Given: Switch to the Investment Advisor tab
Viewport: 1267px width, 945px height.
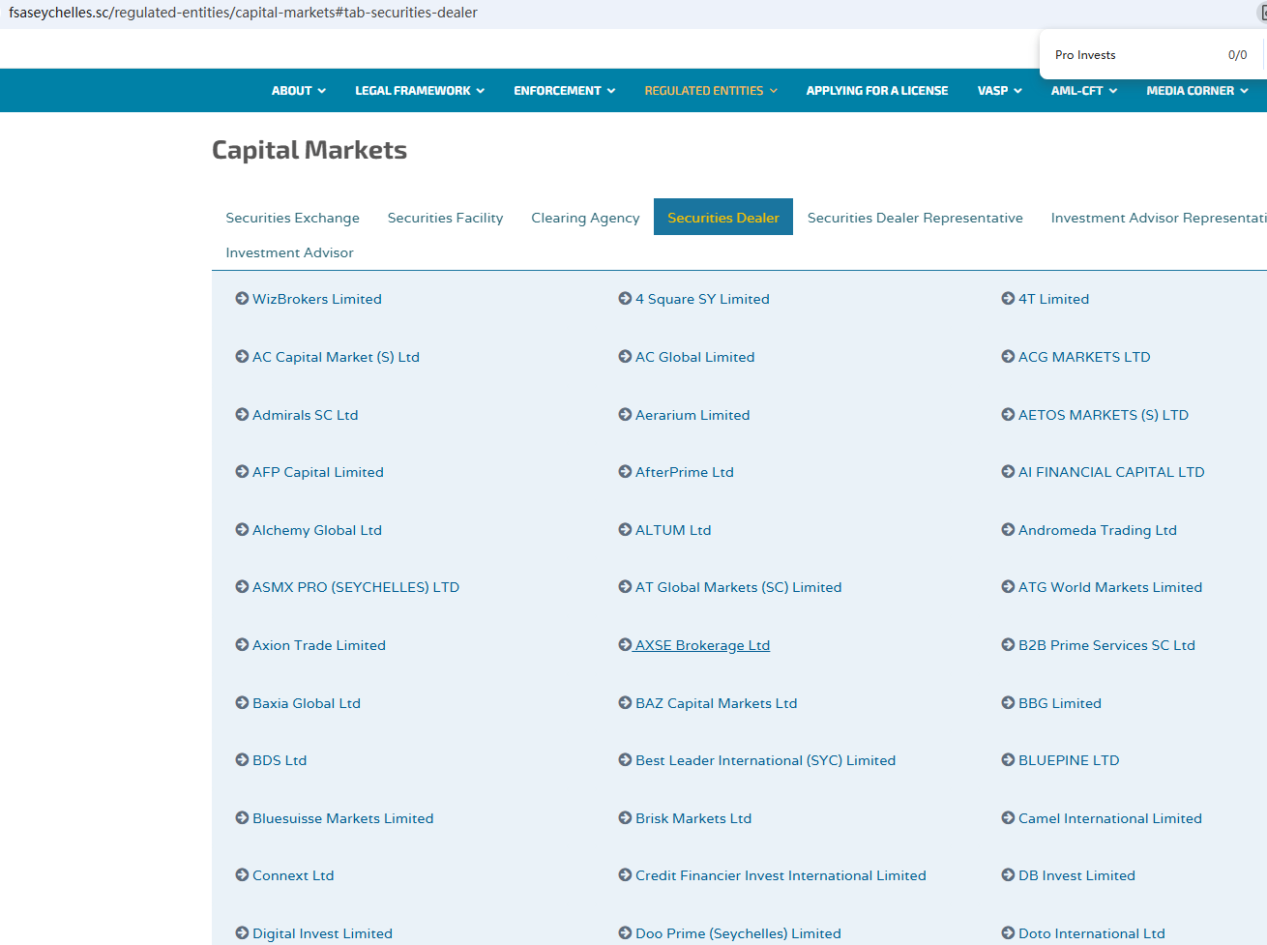Looking at the screenshot, I should pos(290,252).
